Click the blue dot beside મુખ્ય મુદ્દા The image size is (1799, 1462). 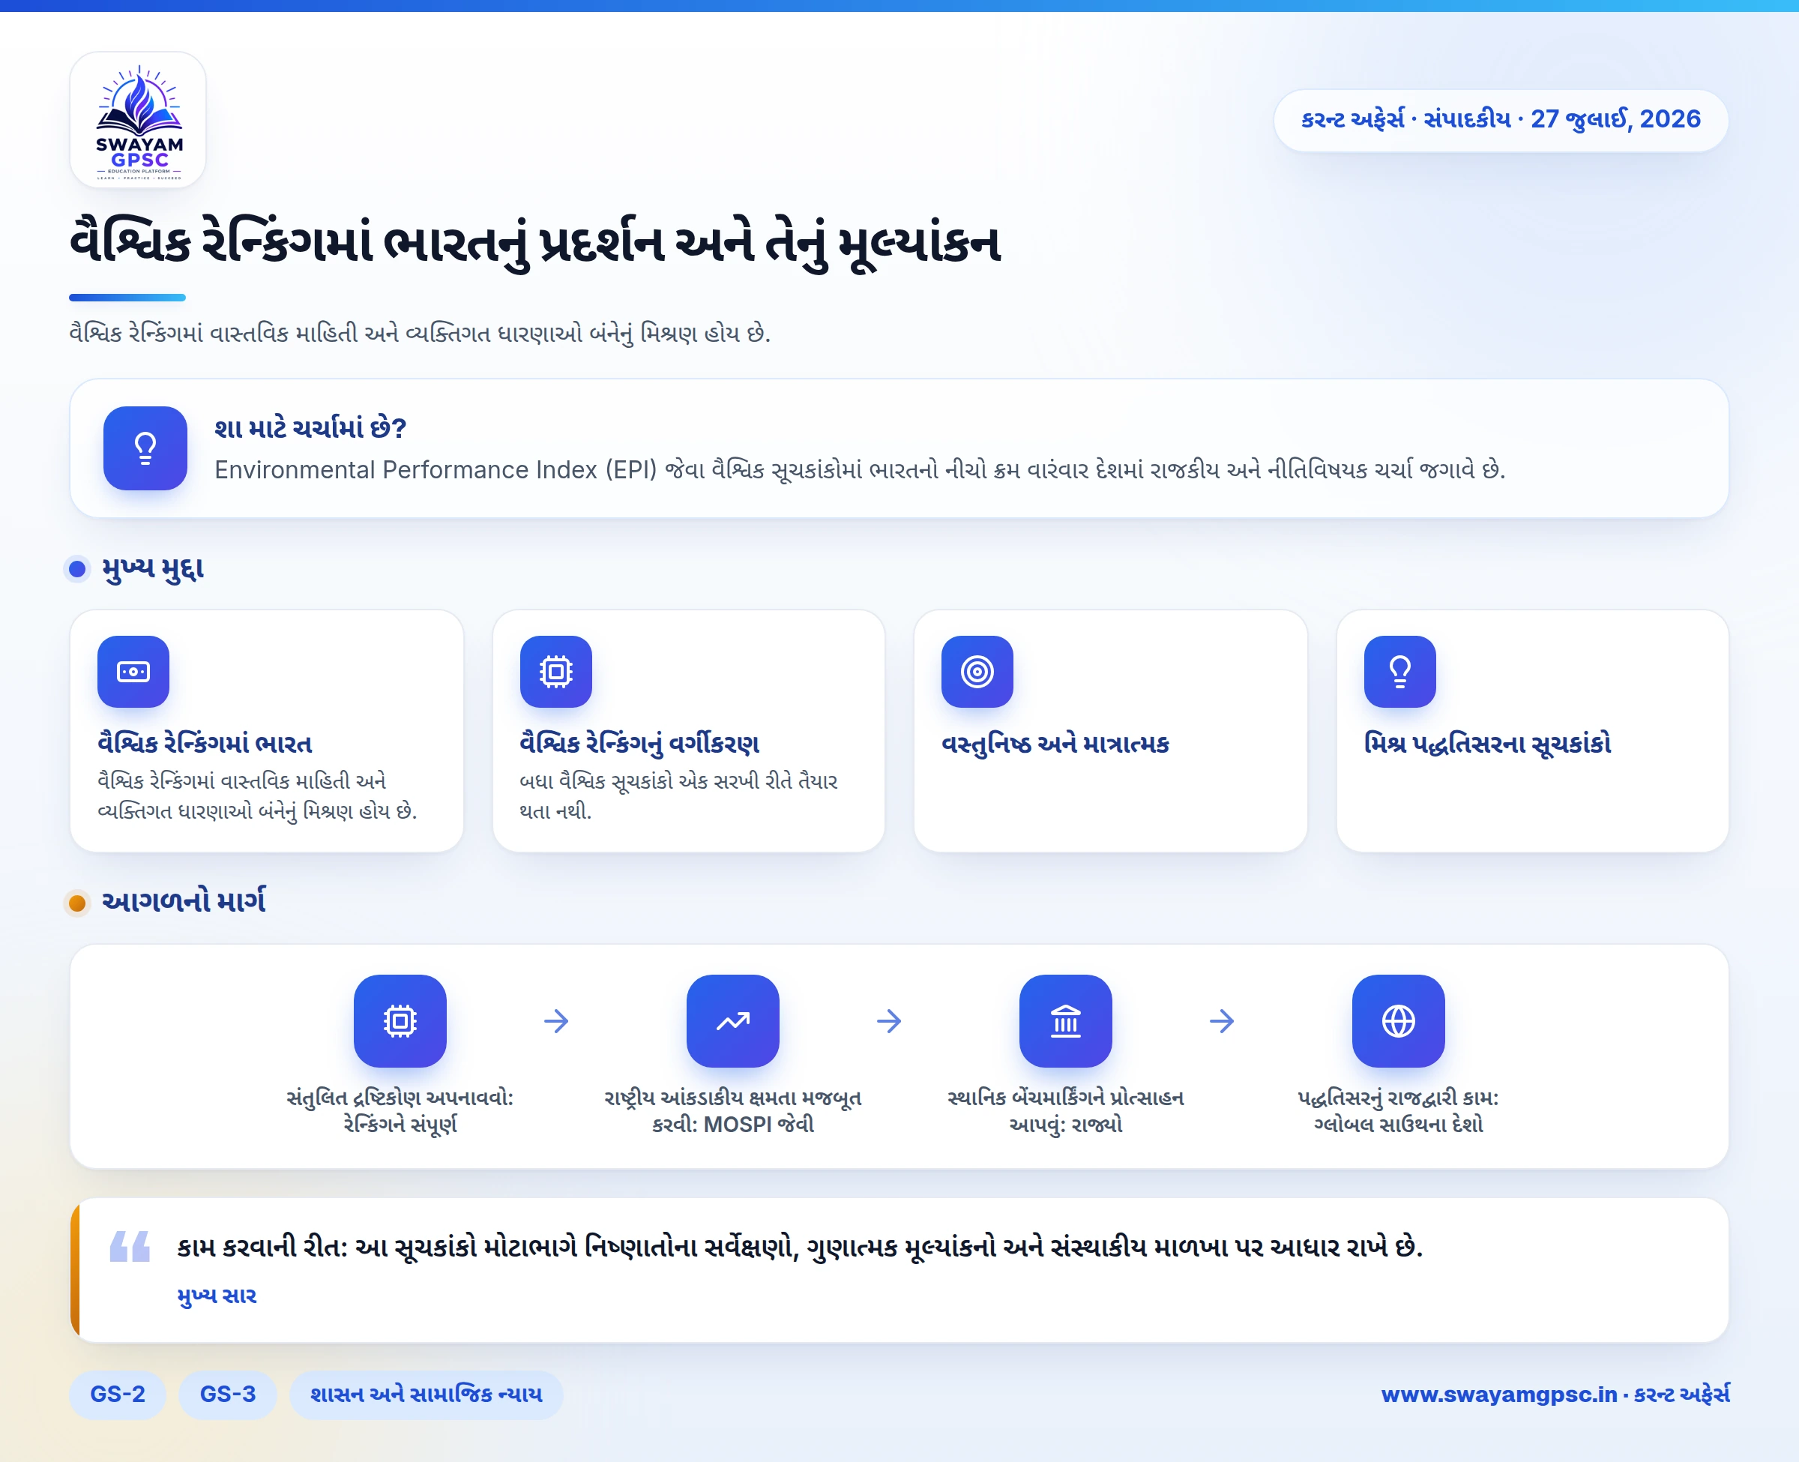[77, 569]
